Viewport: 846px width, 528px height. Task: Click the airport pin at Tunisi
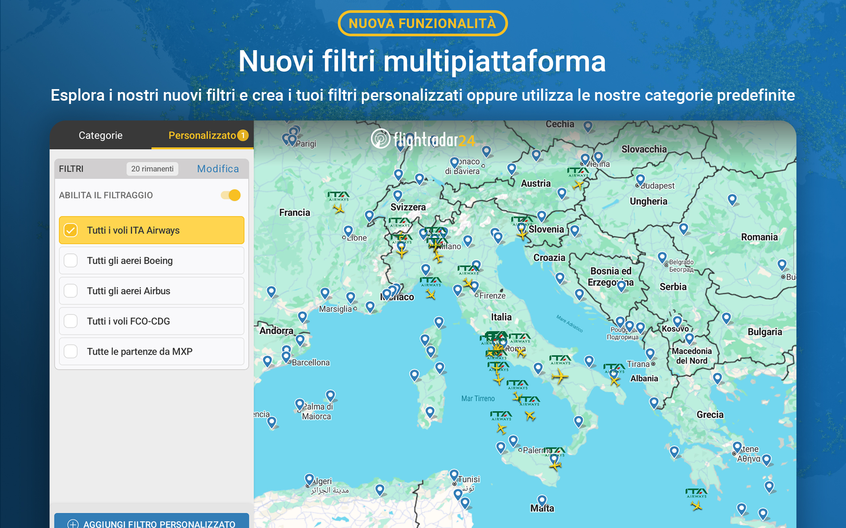click(x=454, y=475)
